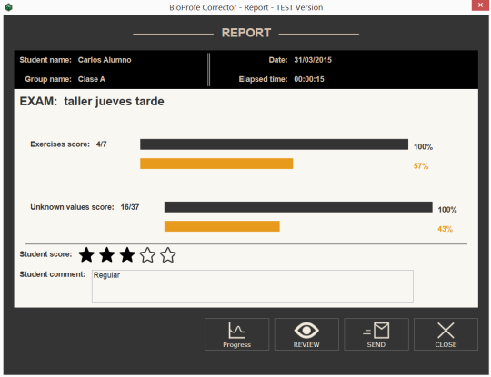This screenshot has height=377, width=491.
Task: Set student score to five stars
Action: click(168, 254)
